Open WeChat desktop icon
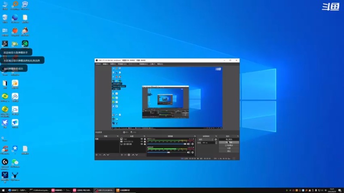344x193 pixels. (15, 162)
